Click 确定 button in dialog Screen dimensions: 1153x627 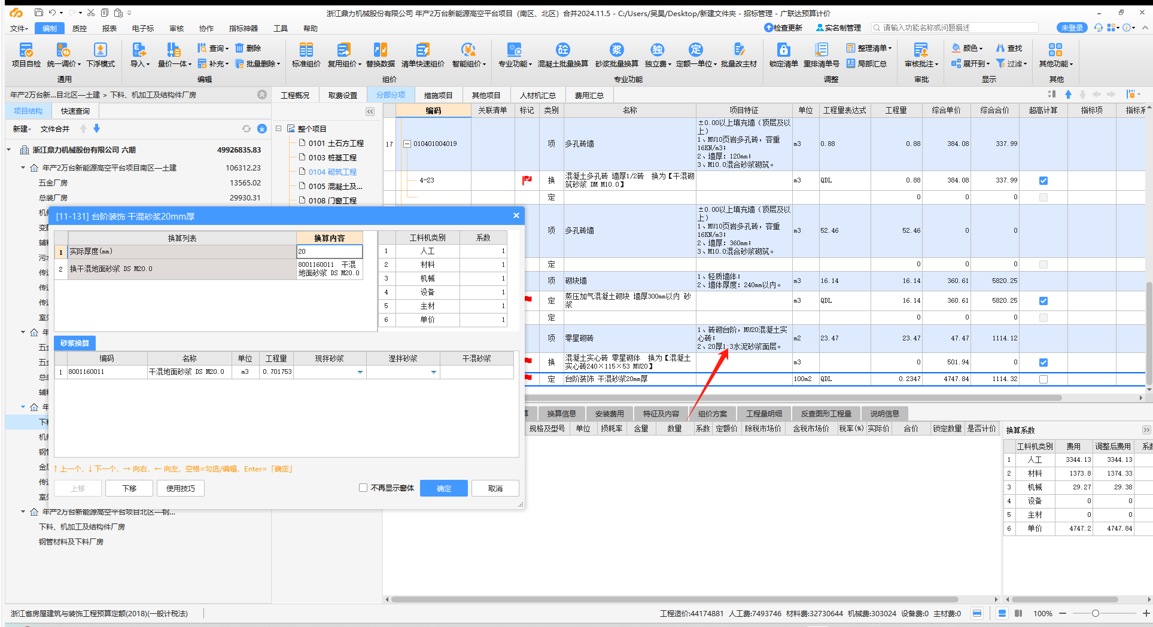[x=444, y=488]
